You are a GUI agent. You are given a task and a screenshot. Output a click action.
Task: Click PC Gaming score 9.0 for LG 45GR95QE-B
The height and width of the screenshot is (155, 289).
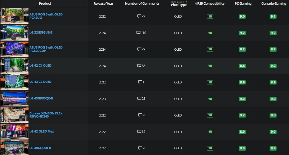pyautogui.click(x=242, y=99)
